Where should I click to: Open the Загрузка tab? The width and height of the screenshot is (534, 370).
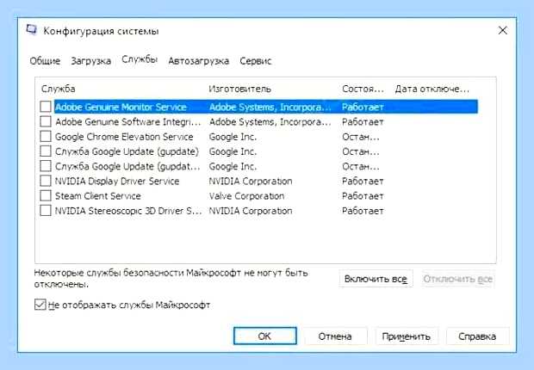point(91,61)
